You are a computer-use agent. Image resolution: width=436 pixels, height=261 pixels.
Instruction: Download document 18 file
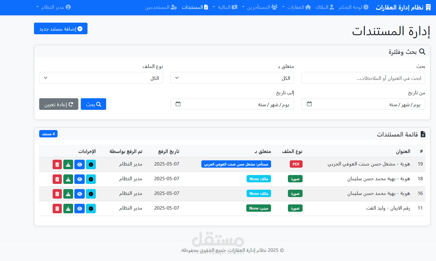click(x=68, y=179)
